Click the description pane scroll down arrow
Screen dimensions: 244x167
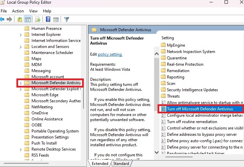(157, 152)
